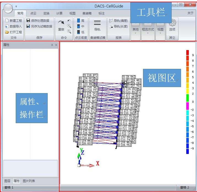Set point cloud density to 低
This screenshot has height=192, width=197.
point(80,32)
